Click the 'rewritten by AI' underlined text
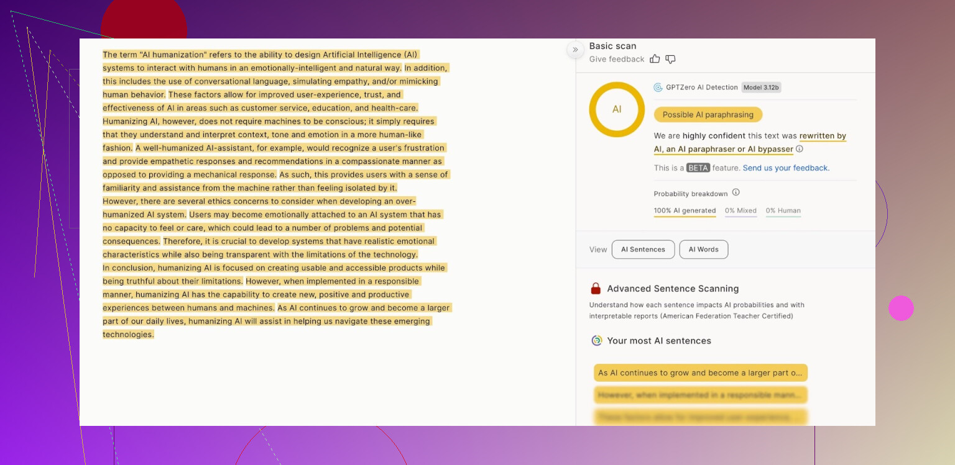The width and height of the screenshot is (955, 465). point(823,136)
